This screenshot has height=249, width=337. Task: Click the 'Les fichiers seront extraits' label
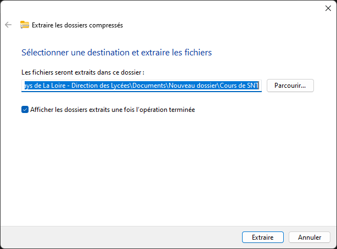coord(82,72)
